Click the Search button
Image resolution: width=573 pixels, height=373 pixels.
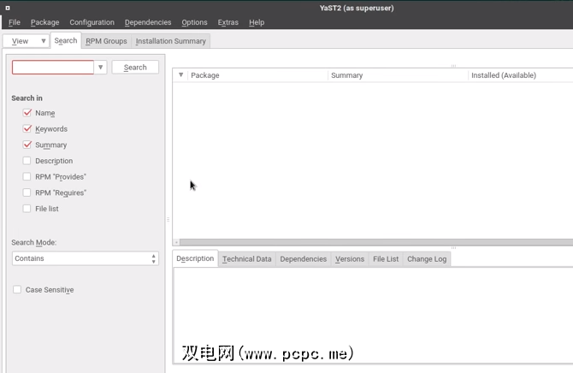[x=135, y=68]
